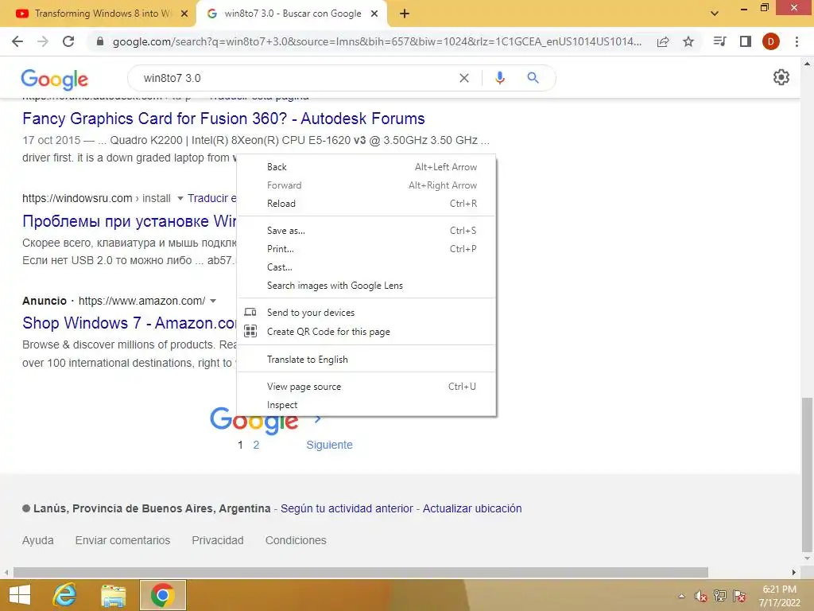Viewport: 814px width, 611px height.
Task: Click the browser back arrow
Action: (17, 41)
